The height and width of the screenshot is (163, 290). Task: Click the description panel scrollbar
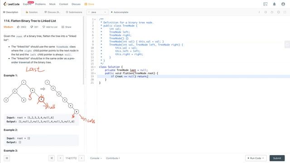point(83,50)
